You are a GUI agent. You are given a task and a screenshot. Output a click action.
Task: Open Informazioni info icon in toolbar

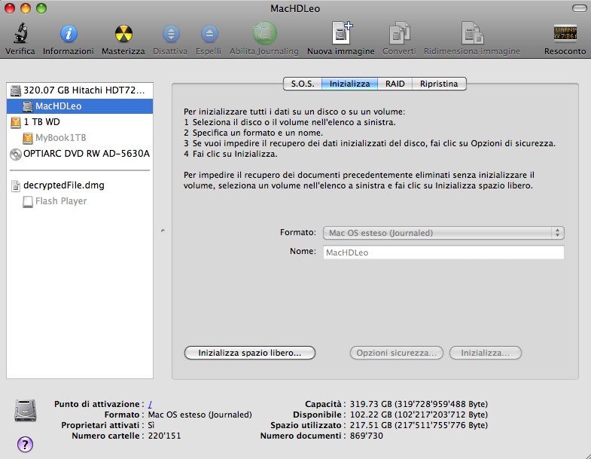click(69, 34)
